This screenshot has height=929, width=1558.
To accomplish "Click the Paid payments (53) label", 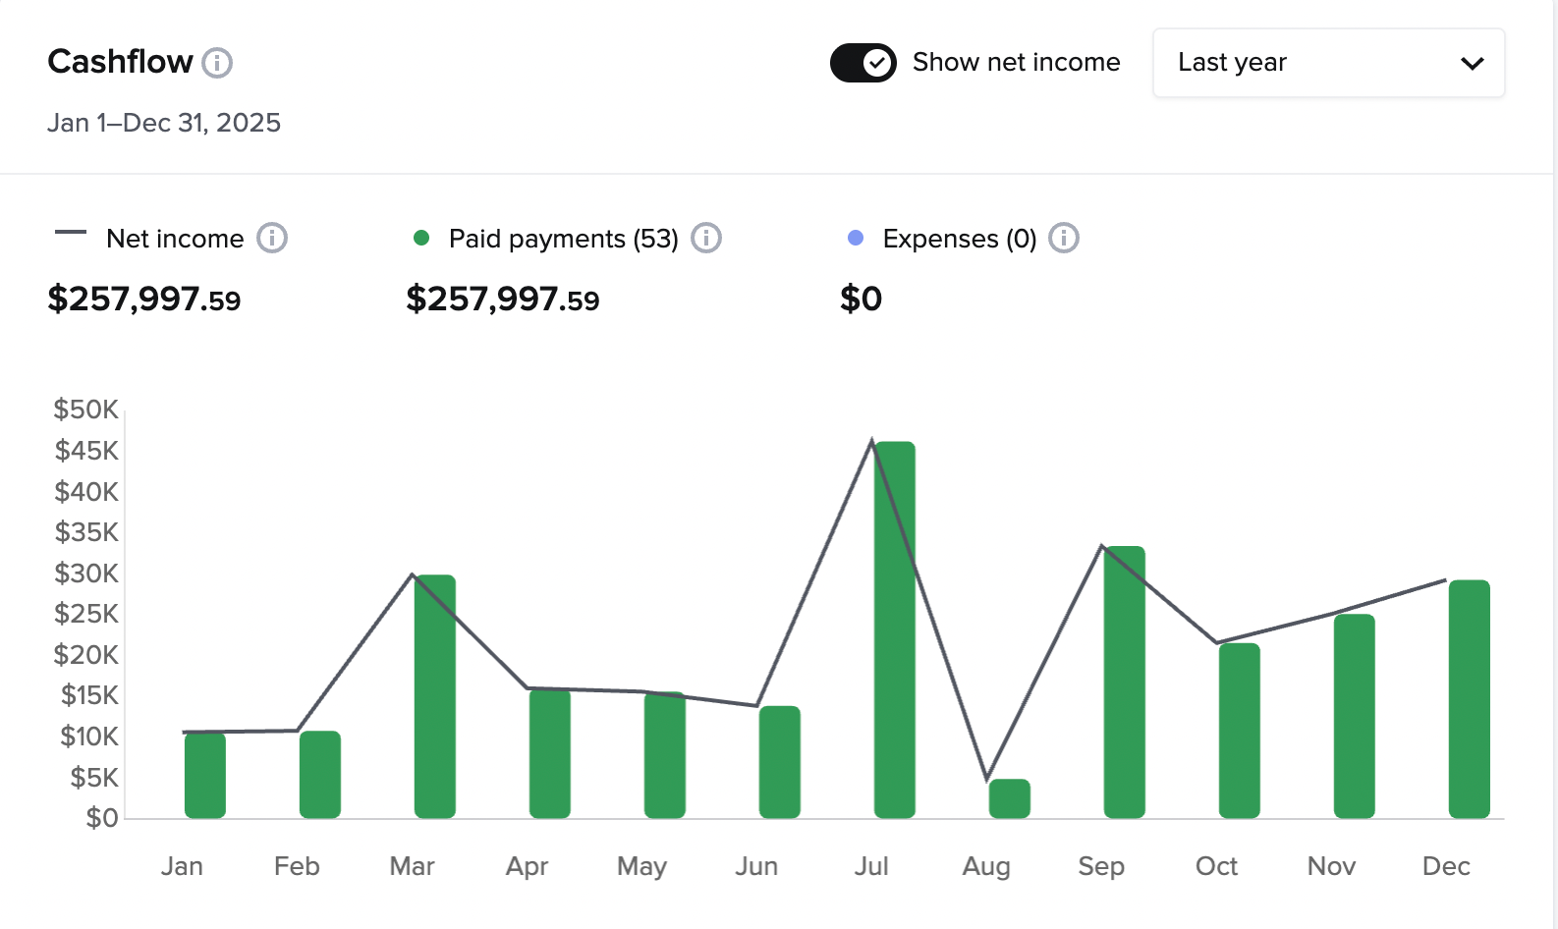I will [563, 239].
